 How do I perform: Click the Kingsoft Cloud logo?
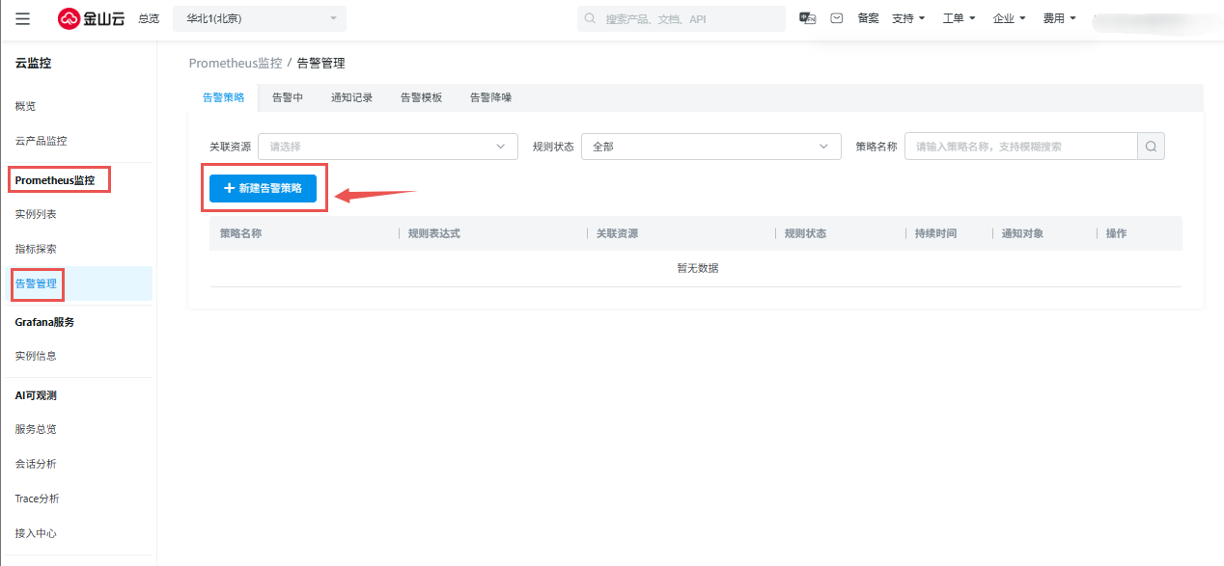pos(91,18)
